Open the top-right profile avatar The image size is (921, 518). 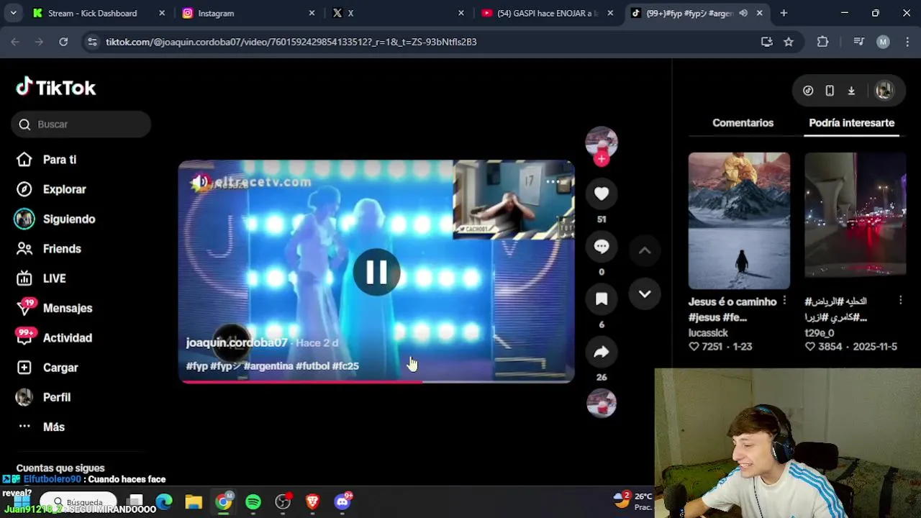coord(884,91)
